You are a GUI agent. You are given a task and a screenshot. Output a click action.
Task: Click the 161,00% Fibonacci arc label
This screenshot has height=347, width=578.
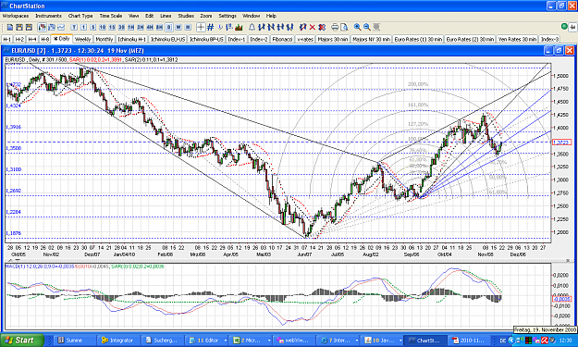coord(418,105)
